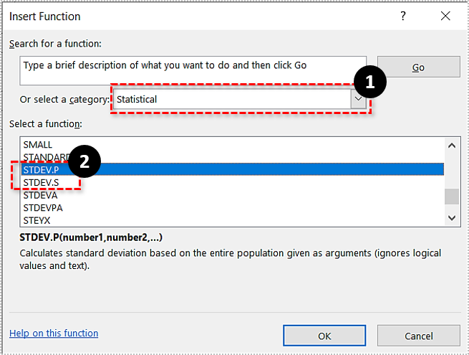The height and width of the screenshot is (355, 469).
Task: Click the function list scroll down arrow
Action: (452, 217)
